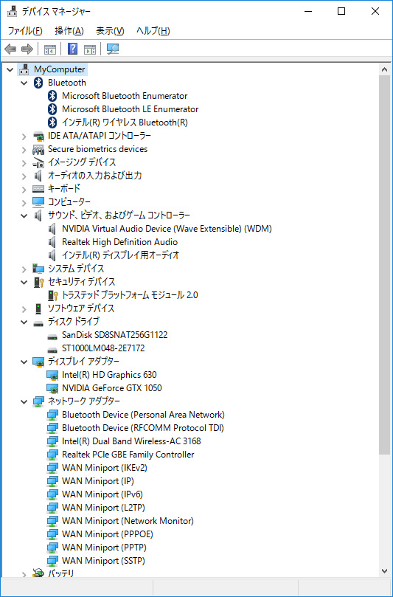Collapse the MyComputer root node

point(10,69)
